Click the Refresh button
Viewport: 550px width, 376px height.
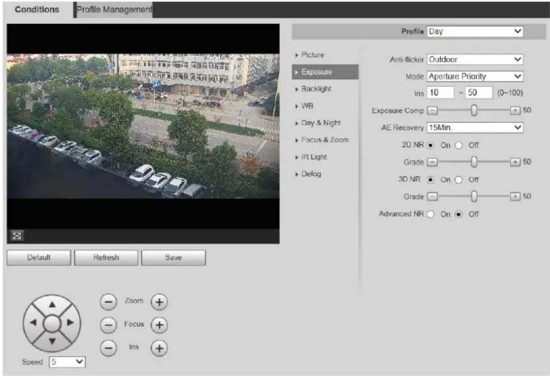tap(106, 258)
